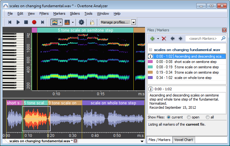The image size is (230, 146).
Task: Click the piano keyboard at left
Action: (x=13, y=61)
